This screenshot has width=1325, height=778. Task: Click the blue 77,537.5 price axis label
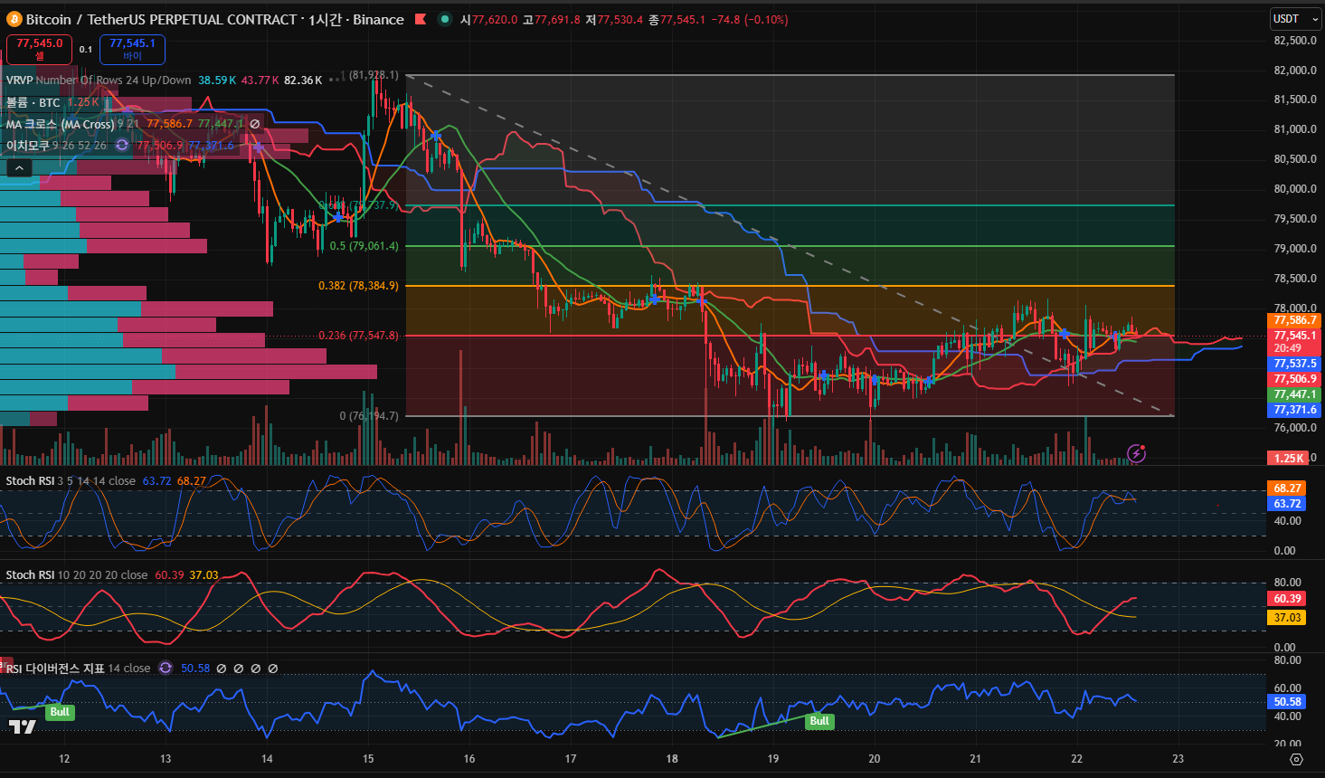click(x=1295, y=364)
